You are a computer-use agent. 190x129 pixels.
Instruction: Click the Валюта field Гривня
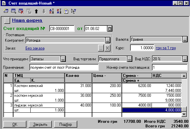click(156, 39)
